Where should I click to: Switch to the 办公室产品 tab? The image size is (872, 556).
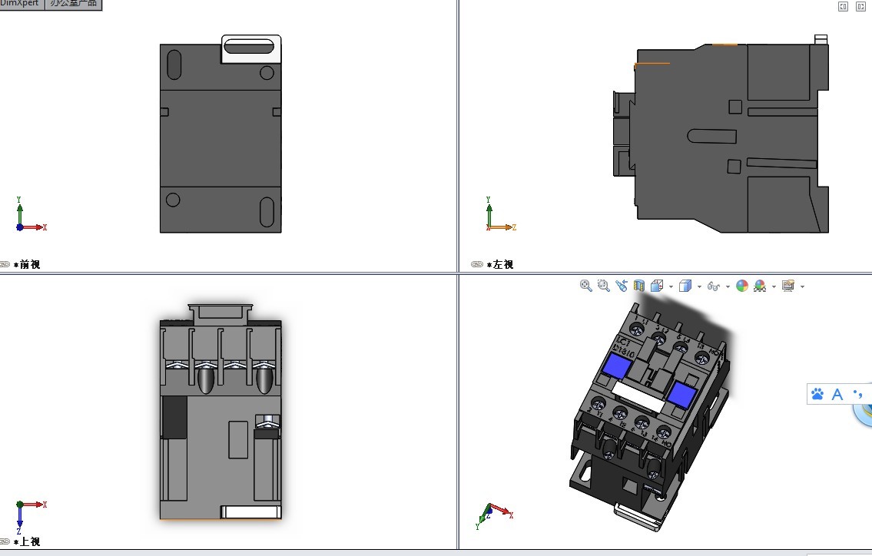point(74,4)
